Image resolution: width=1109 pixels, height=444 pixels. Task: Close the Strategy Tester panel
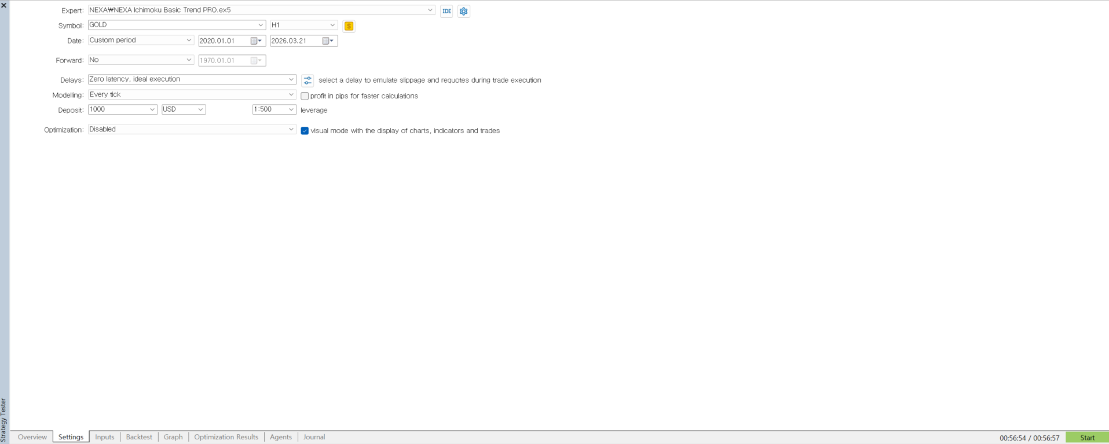(x=4, y=5)
